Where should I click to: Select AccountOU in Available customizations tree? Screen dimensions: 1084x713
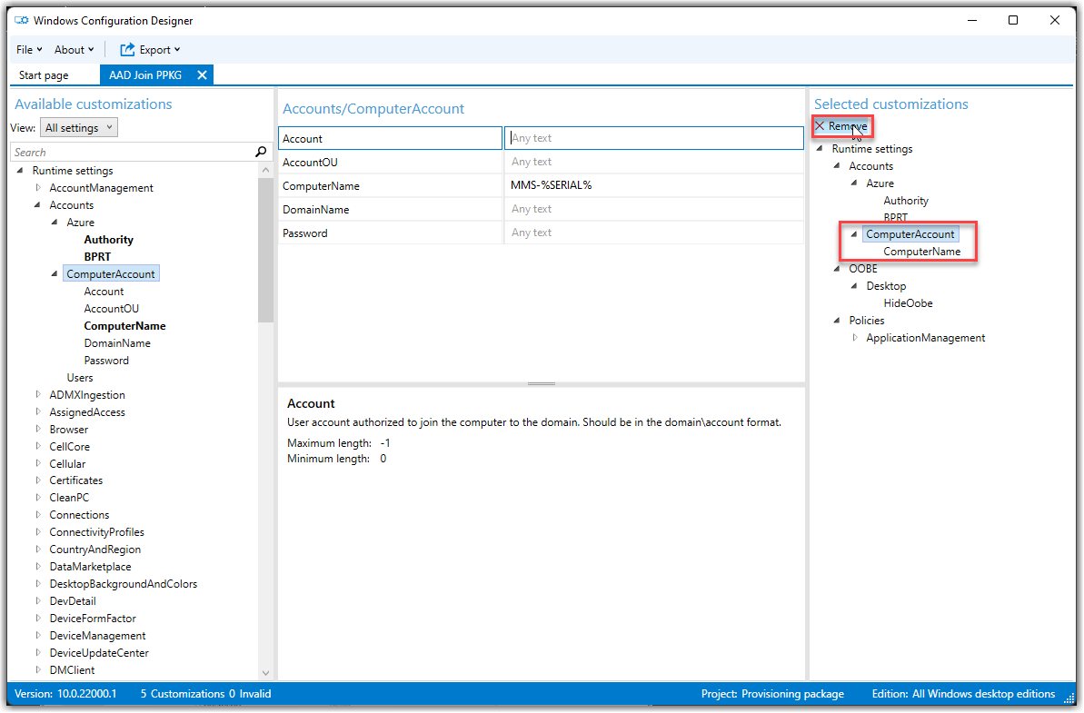(111, 309)
